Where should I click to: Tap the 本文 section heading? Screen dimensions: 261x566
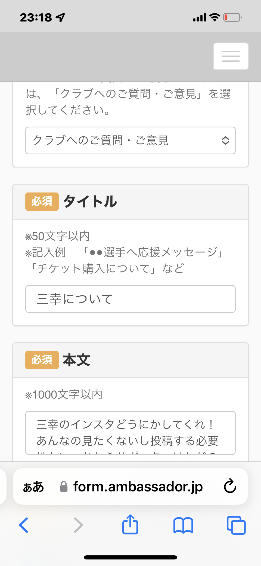76,360
